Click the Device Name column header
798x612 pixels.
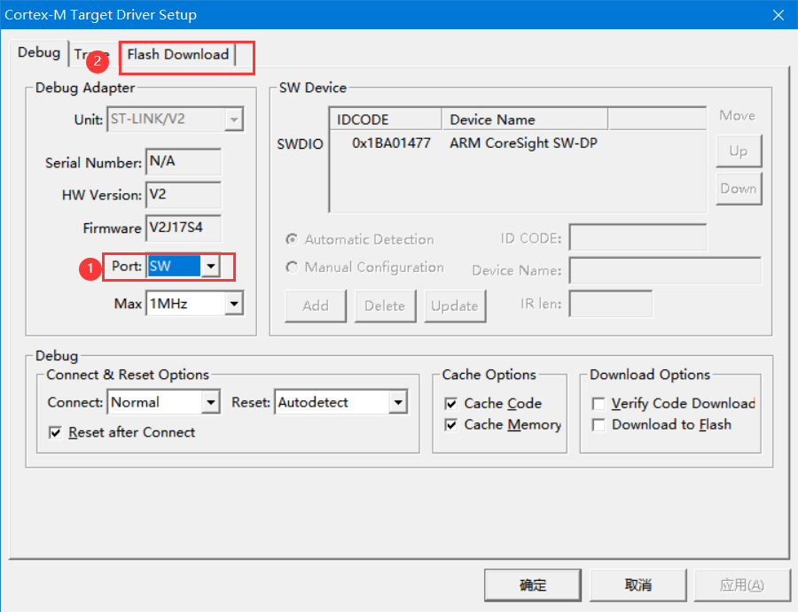[525, 120]
